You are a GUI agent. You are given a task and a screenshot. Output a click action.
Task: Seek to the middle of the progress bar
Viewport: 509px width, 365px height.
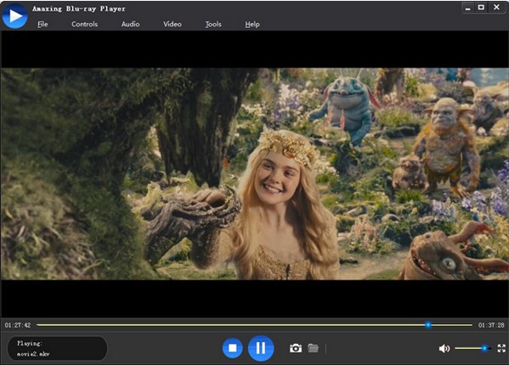(x=255, y=325)
